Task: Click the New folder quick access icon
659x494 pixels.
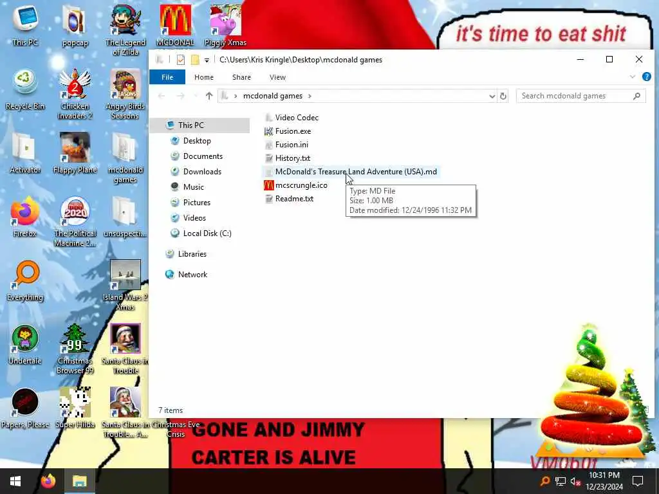Action: coord(195,60)
